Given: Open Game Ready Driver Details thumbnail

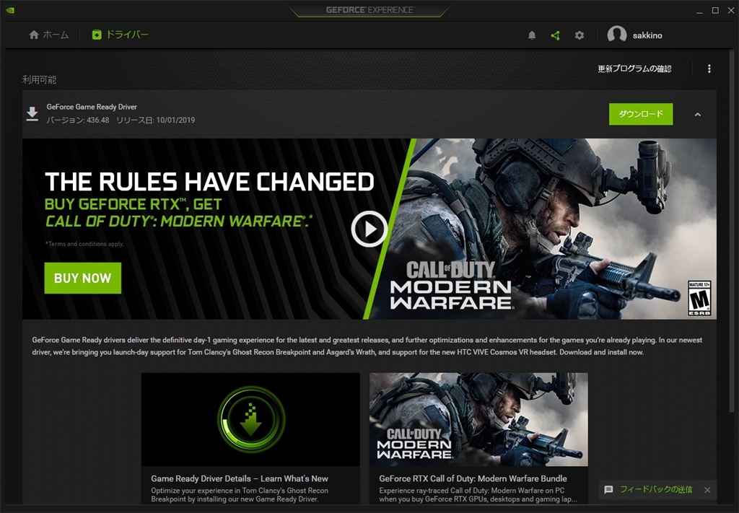Looking at the screenshot, I should click(250, 419).
